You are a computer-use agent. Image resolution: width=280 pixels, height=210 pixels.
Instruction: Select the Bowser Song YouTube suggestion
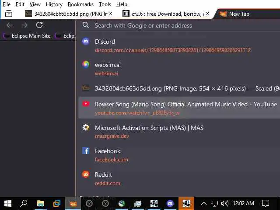(x=179, y=108)
